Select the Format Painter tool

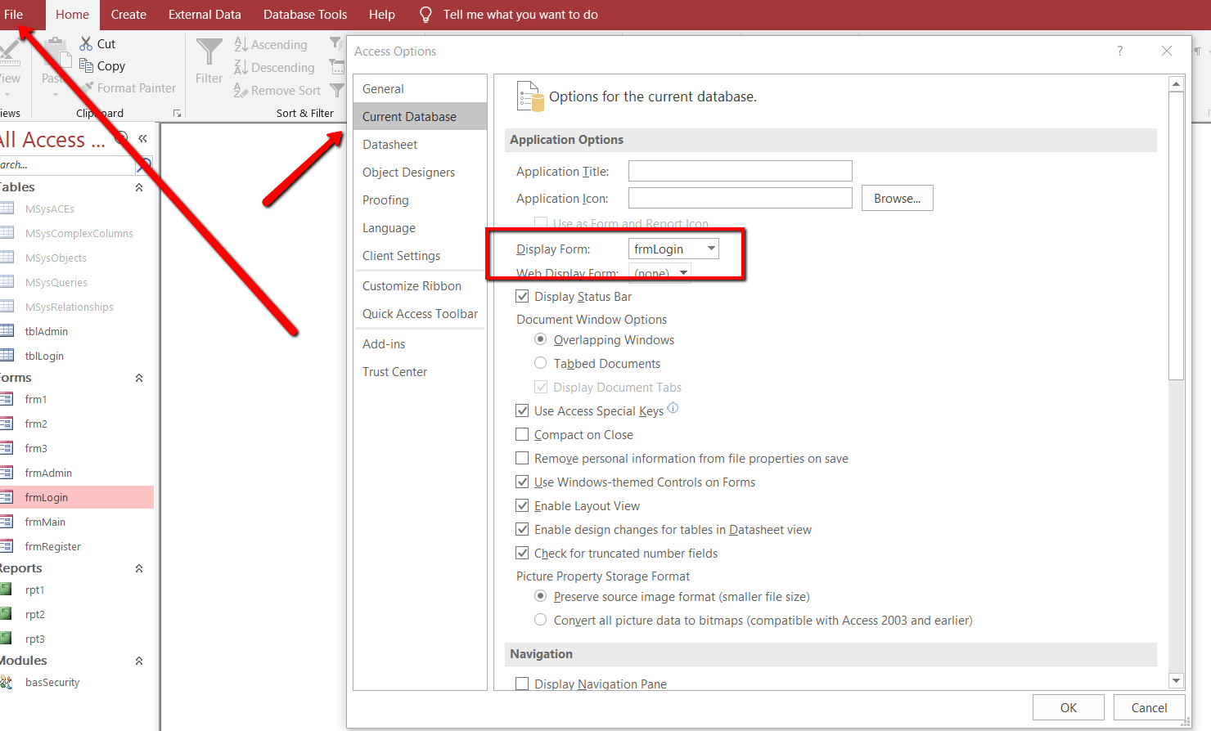point(130,87)
